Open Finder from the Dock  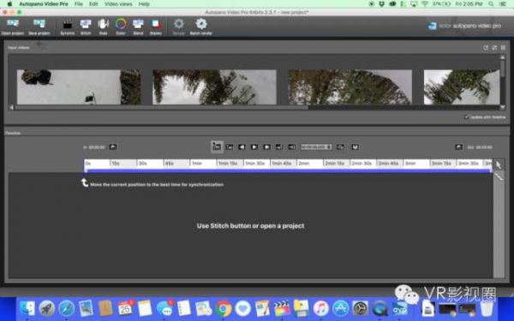tap(27, 308)
